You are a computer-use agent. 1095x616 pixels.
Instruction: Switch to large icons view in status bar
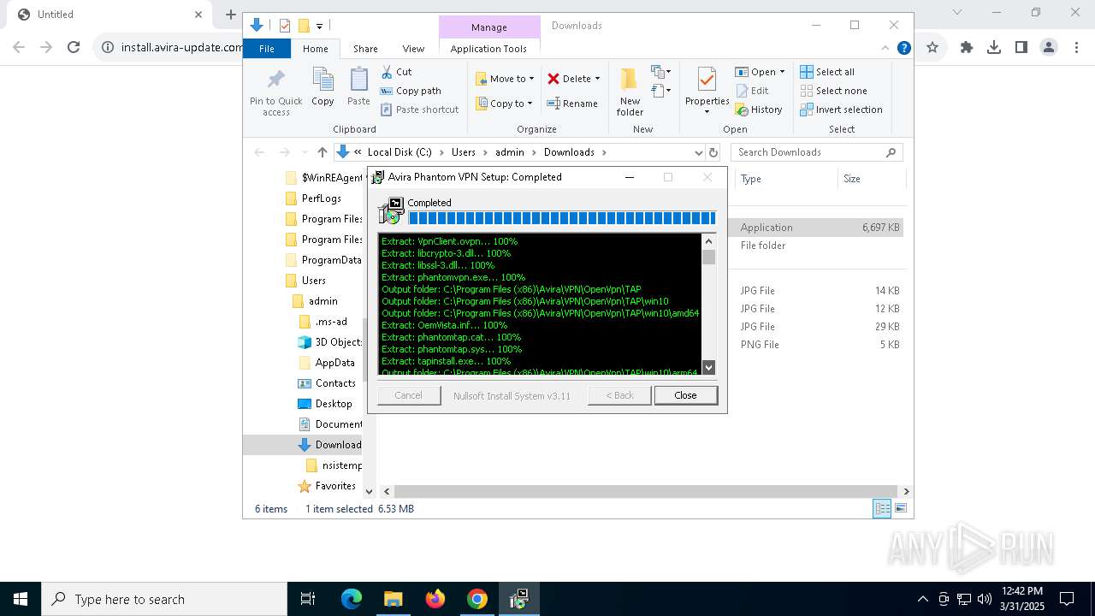(901, 508)
